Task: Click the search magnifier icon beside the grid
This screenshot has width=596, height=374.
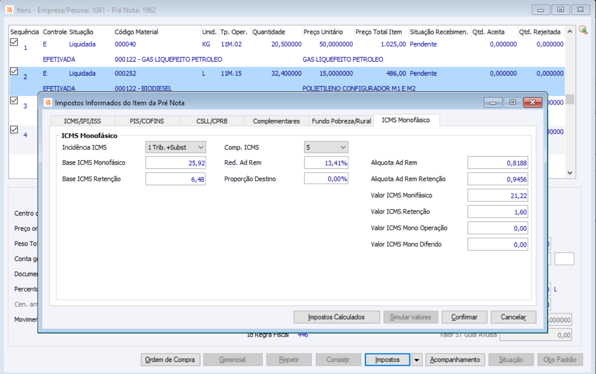Action: tap(583, 30)
